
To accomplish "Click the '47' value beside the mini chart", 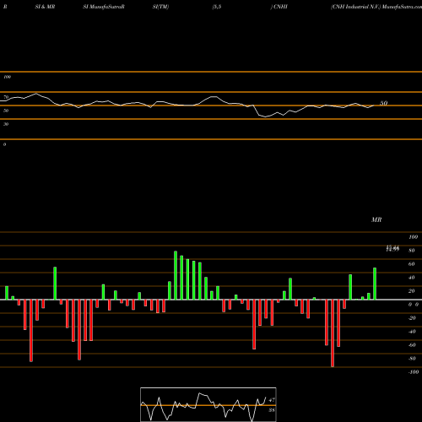I will click(272, 400).
